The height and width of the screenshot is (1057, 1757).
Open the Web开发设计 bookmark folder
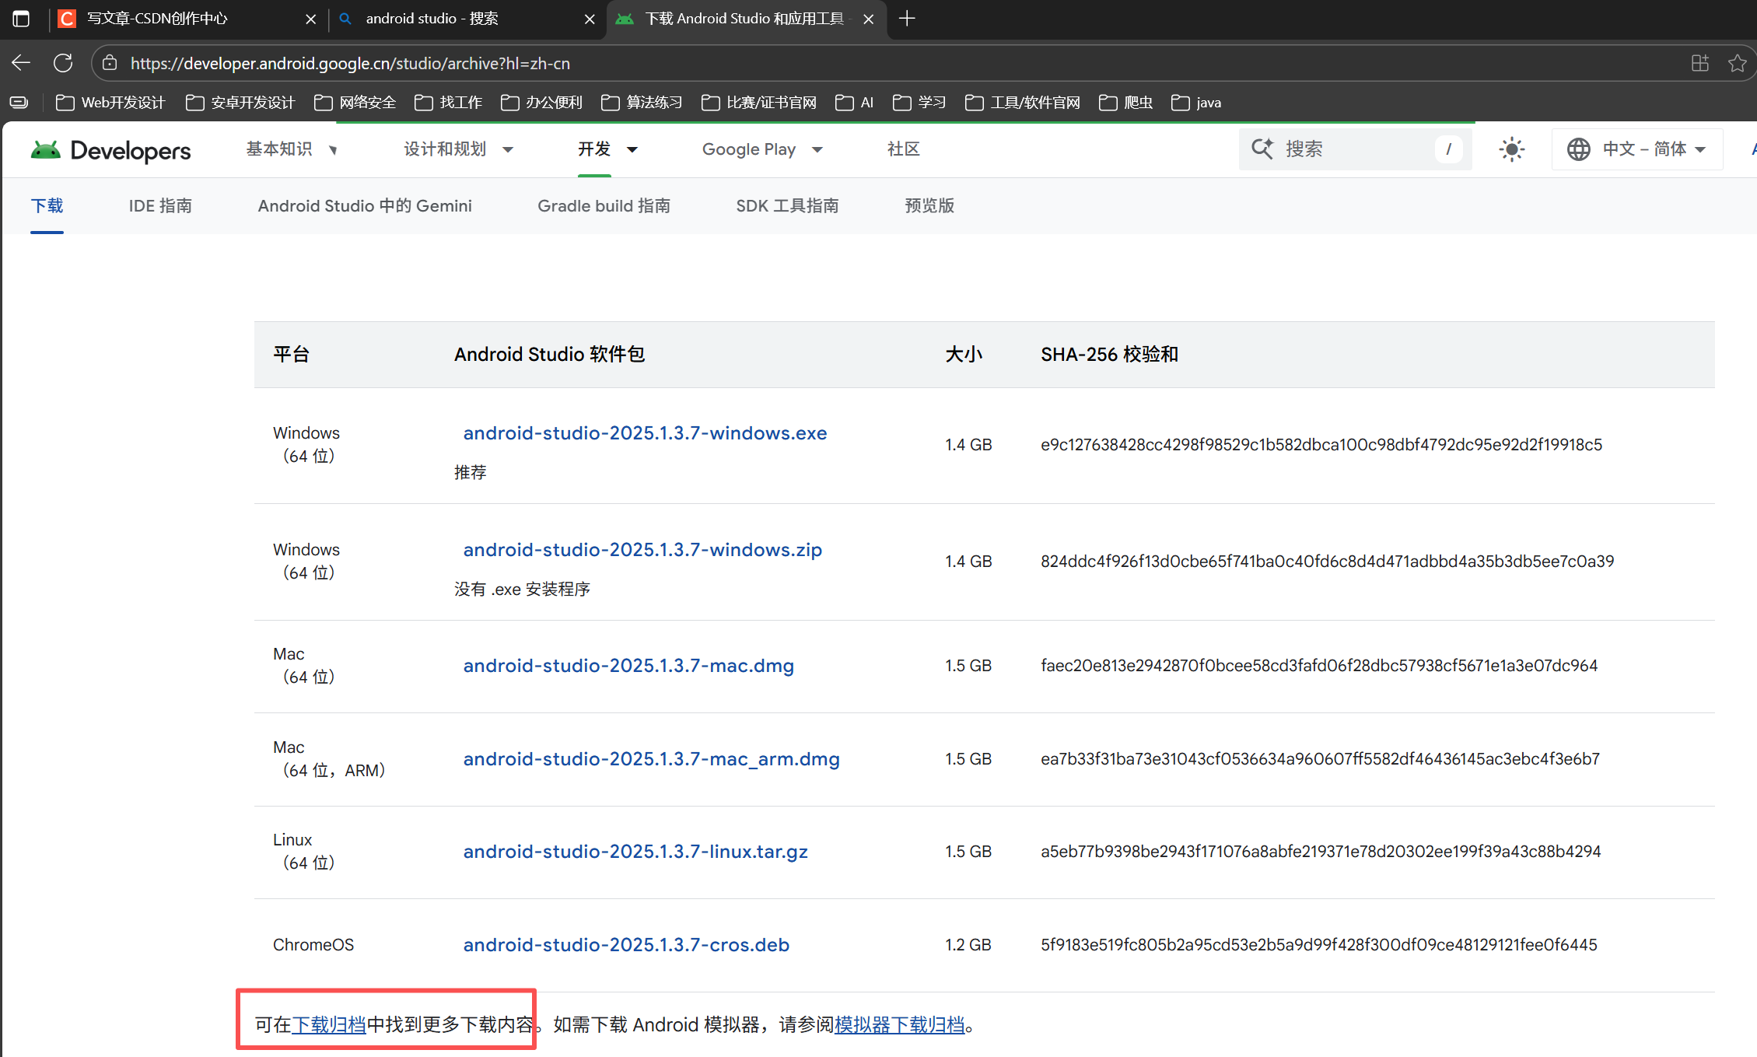[110, 103]
